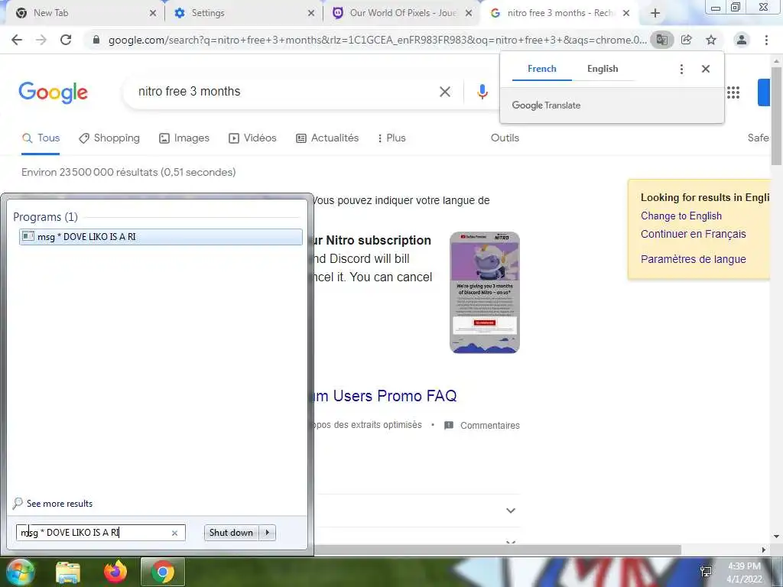
Task: Open Paramètres de langue link
Action: [693, 259]
